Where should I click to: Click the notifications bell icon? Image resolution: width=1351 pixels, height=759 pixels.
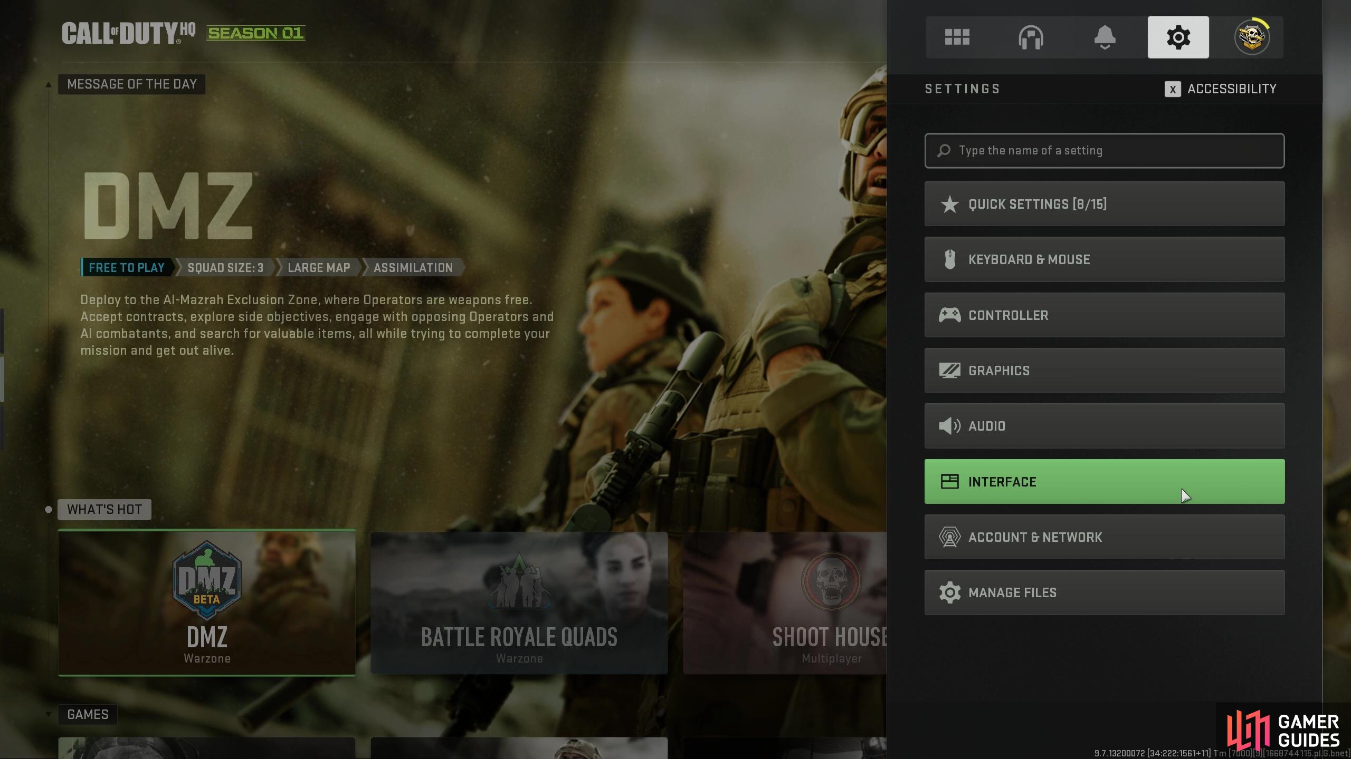tap(1105, 36)
